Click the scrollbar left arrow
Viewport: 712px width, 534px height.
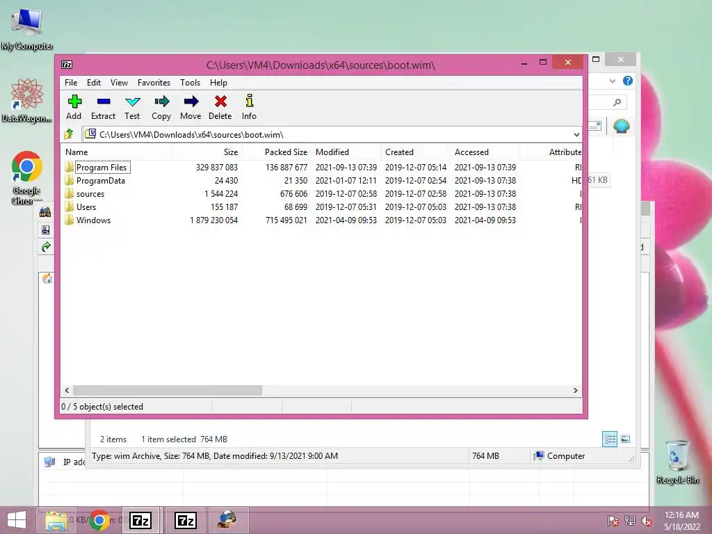tap(67, 390)
